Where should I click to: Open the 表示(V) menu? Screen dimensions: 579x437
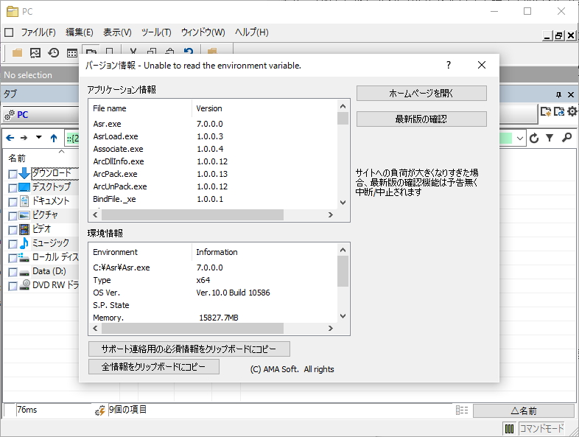coord(117,32)
